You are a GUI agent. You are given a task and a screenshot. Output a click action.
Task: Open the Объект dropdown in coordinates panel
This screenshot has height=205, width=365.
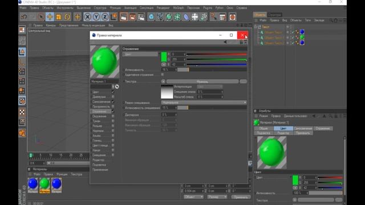193,197
